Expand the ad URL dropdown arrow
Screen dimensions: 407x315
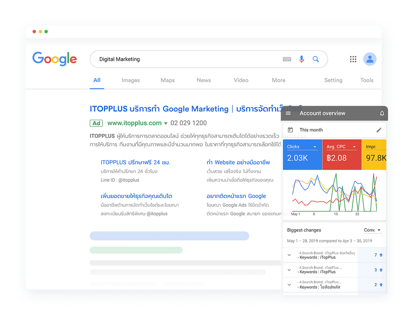coord(165,123)
